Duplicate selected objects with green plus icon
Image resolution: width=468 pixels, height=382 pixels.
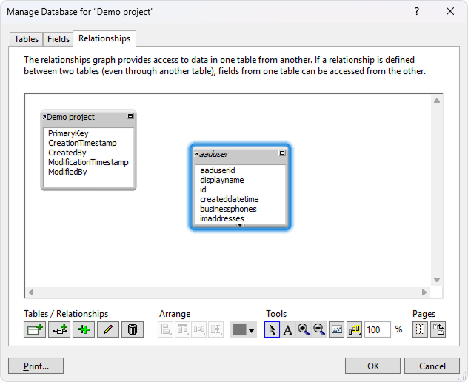[84, 329]
